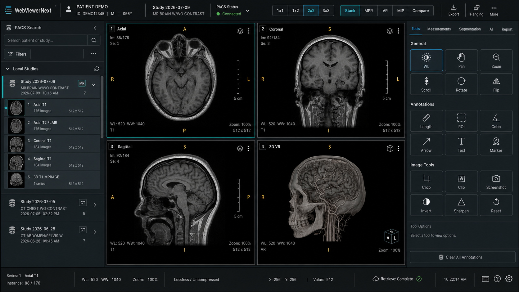Click the 3D VR cube icon
Viewport: 519px width, 292px height.
pos(390,148)
